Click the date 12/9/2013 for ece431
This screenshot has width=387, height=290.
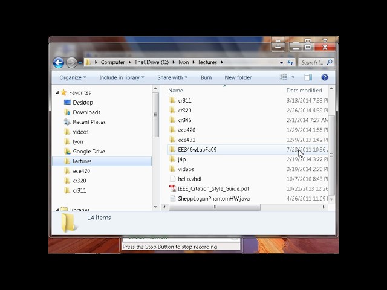[x=307, y=140]
